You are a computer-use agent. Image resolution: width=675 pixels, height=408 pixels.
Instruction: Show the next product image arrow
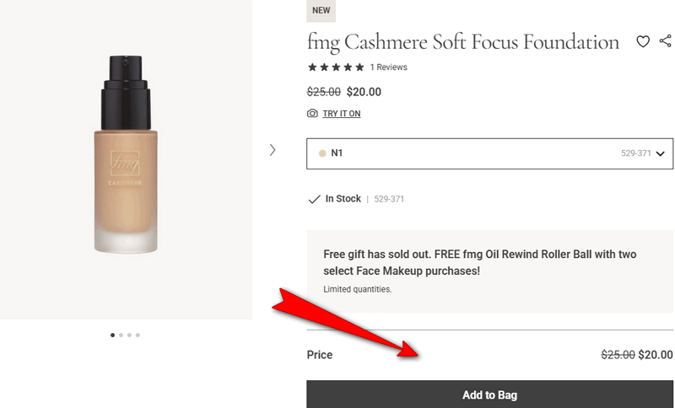tap(273, 150)
